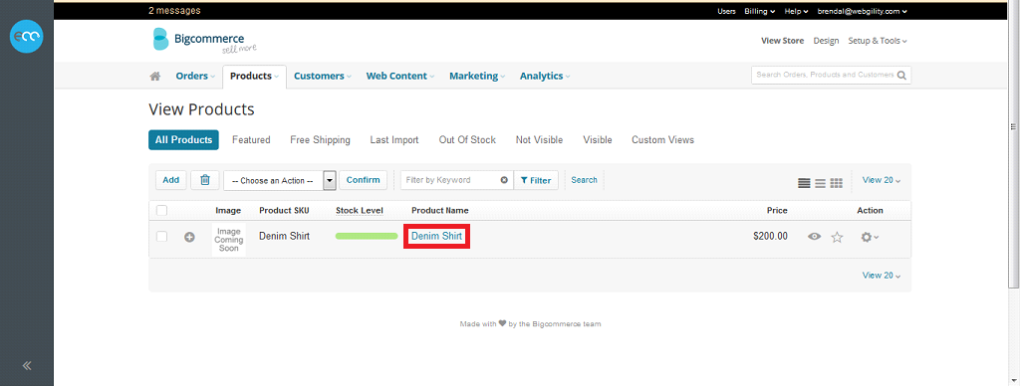Click the magnifier icon in the search box
The height and width of the screenshot is (386, 1020).
click(x=901, y=75)
